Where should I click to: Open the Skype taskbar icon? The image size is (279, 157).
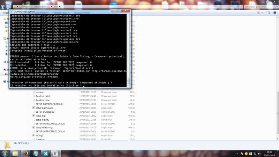[46, 154]
